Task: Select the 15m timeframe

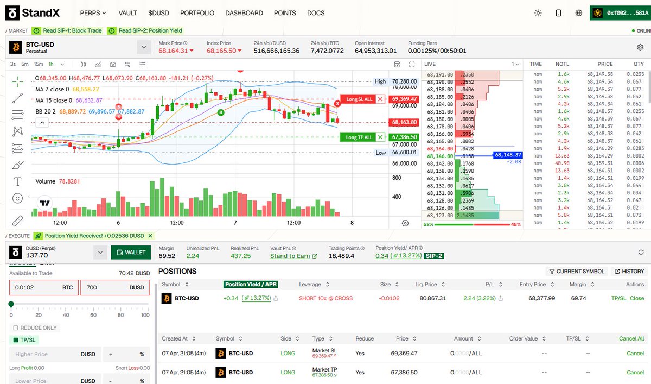Action: (x=39, y=64)
